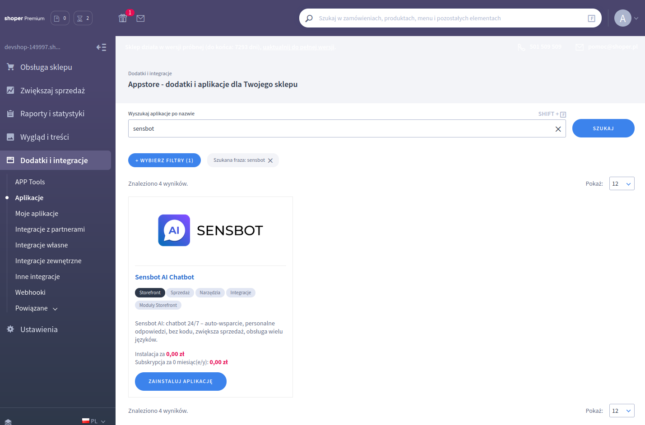
Task: Open the mail envelope icon in header
Action: tap(140, 18)
